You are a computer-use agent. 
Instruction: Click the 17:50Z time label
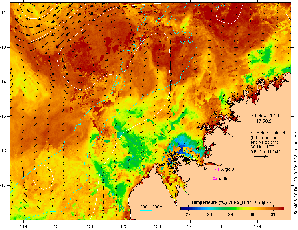click(x=263, y=121)
